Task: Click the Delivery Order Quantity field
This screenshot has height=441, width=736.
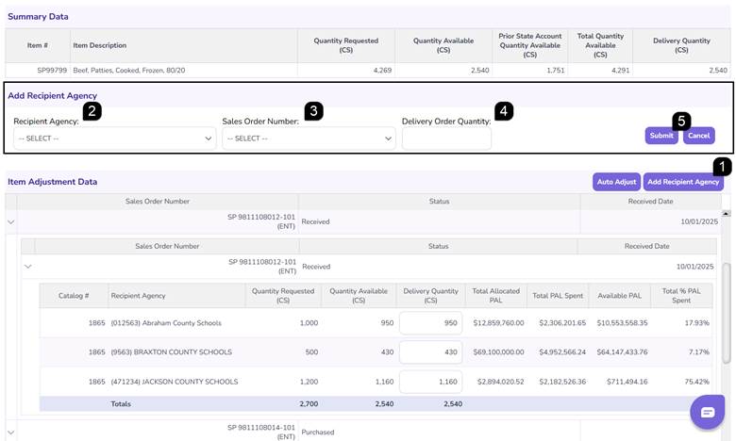Action: 446,139
